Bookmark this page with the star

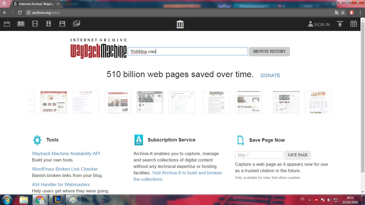coord(343,13)
